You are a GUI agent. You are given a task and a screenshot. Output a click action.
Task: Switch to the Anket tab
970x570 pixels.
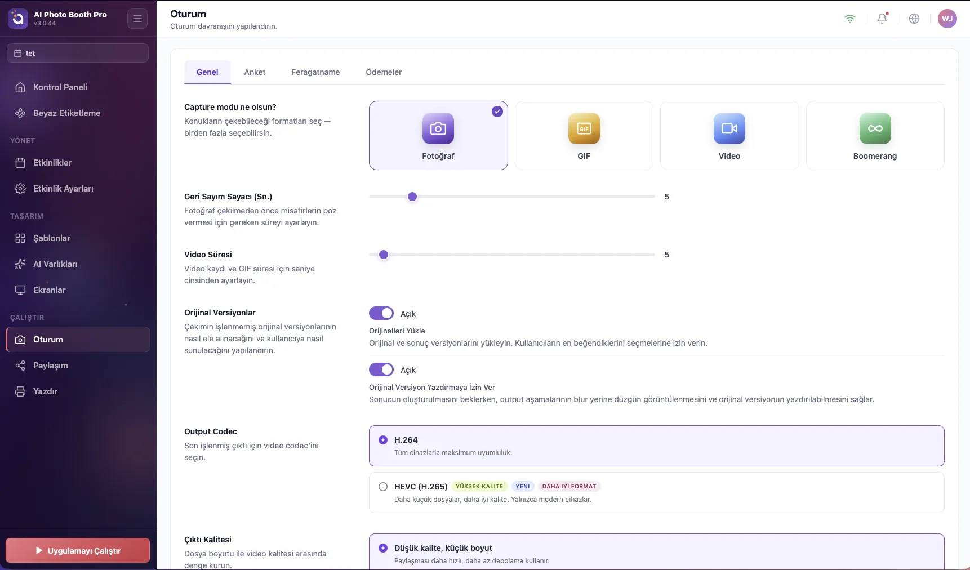coord(255,72)
